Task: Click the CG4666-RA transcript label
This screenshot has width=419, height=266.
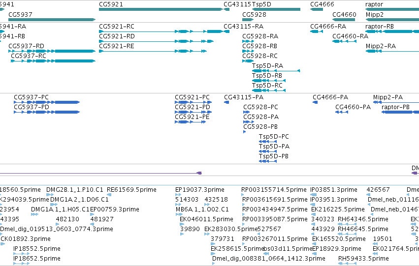Action: click(x=328, y=27)
